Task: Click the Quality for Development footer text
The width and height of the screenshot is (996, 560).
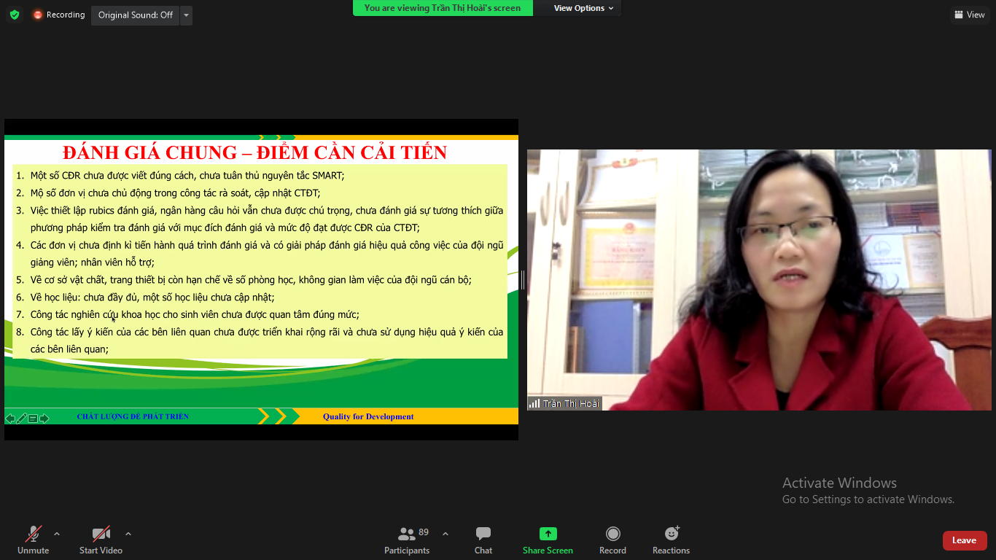Action: [x=368, y=416]
